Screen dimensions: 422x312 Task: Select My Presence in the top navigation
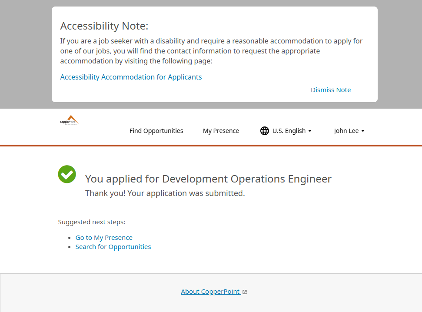[221, 131]
